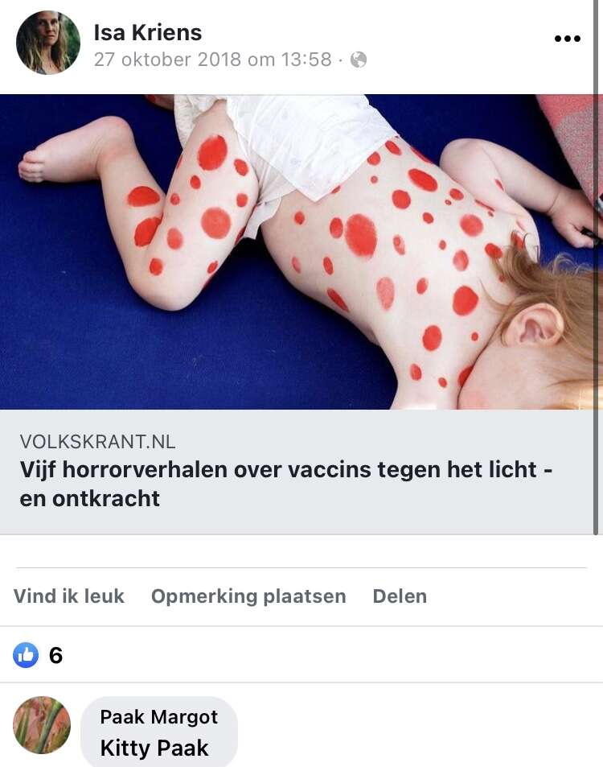
Task: Click Opmerking plaatsen to comment
Action: pyautogui.click(x=248, y=596)
